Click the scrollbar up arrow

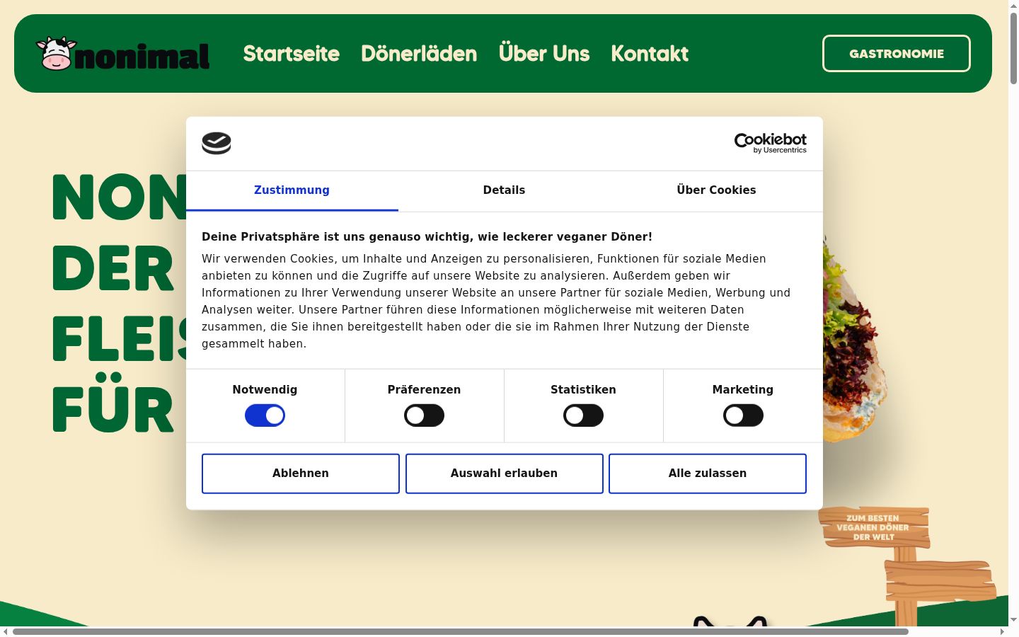pyautogui.click(x=1013, y=6)
